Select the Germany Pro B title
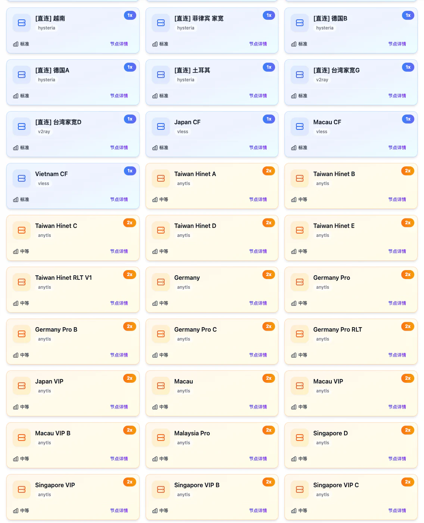Image resolution: width=424 pixels, height=523 pixels. [56, 329]
